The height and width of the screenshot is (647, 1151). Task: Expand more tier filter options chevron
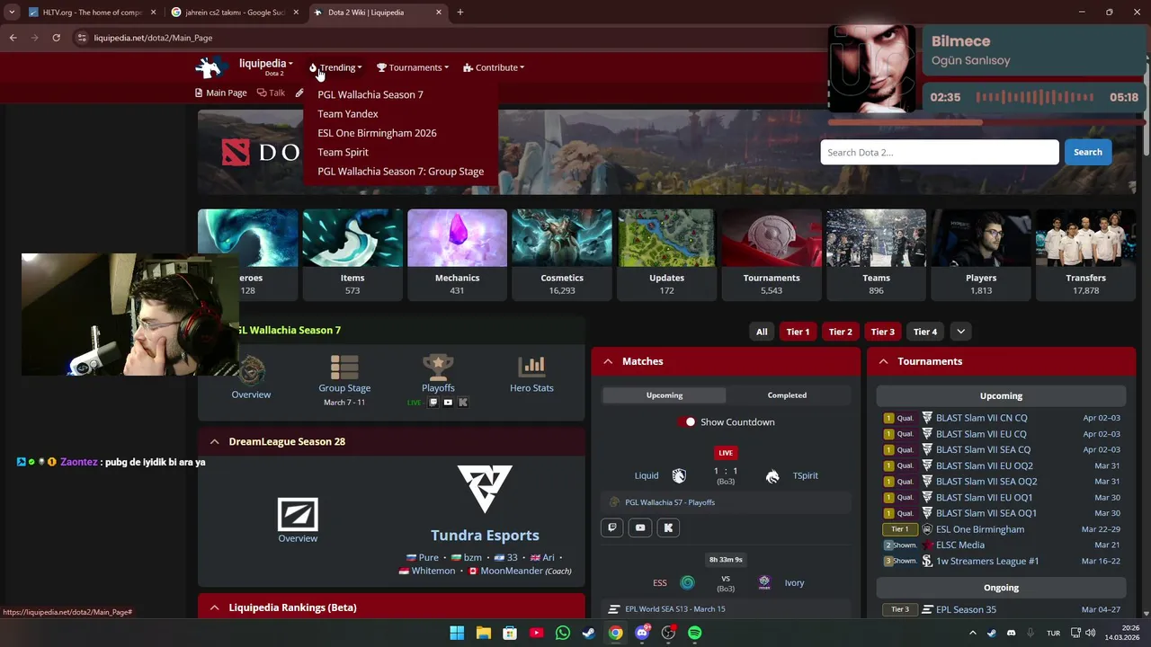(960, 332)
